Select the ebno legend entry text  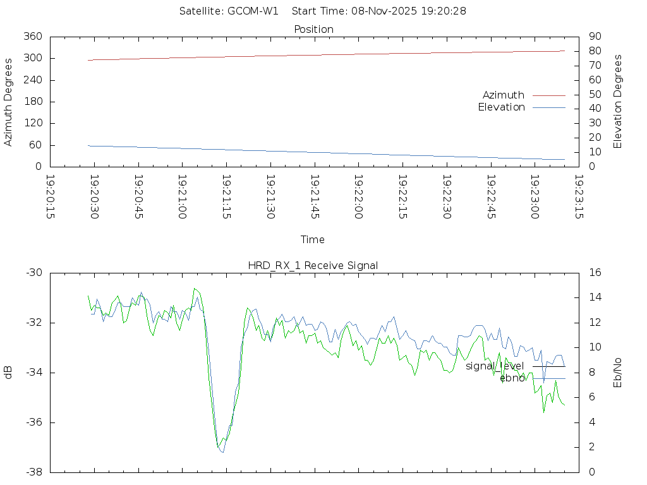(x=512, y=378)
